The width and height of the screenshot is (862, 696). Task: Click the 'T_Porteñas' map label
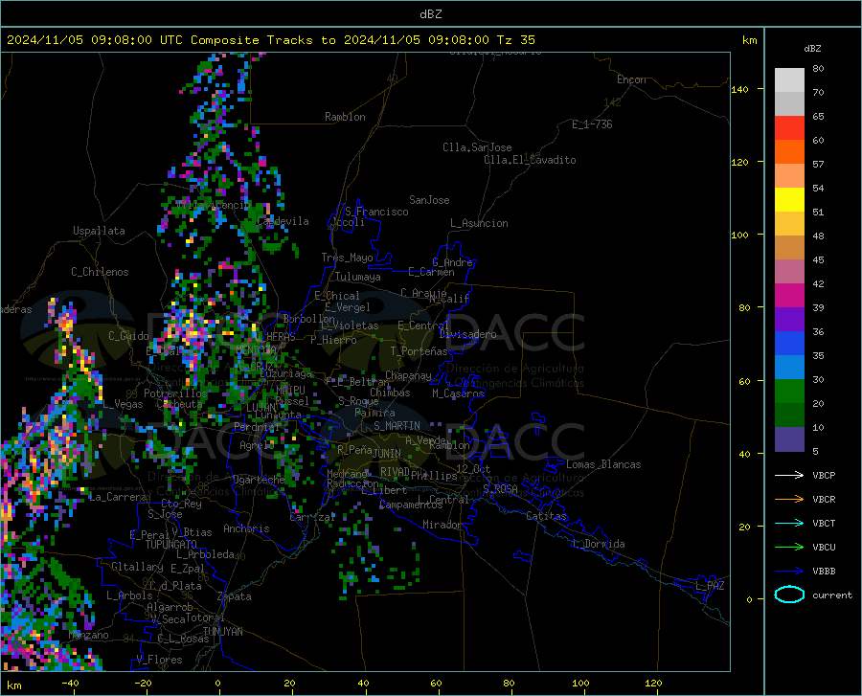[x=419, y=351]
